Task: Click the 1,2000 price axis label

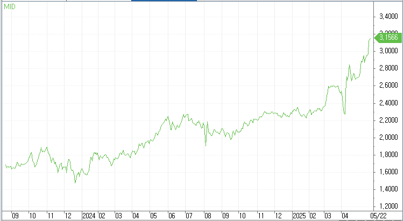Action: (388, 206)
